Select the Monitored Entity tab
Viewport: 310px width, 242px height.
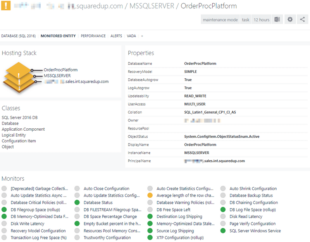coord(58,36)
